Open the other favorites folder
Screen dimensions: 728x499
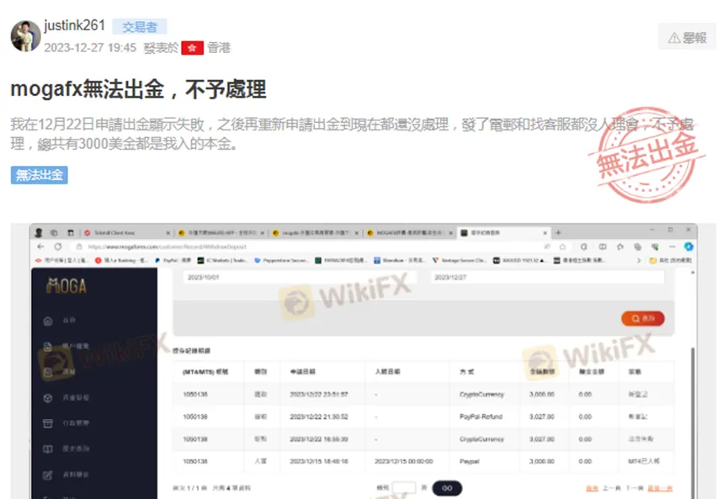click(670, 260)
